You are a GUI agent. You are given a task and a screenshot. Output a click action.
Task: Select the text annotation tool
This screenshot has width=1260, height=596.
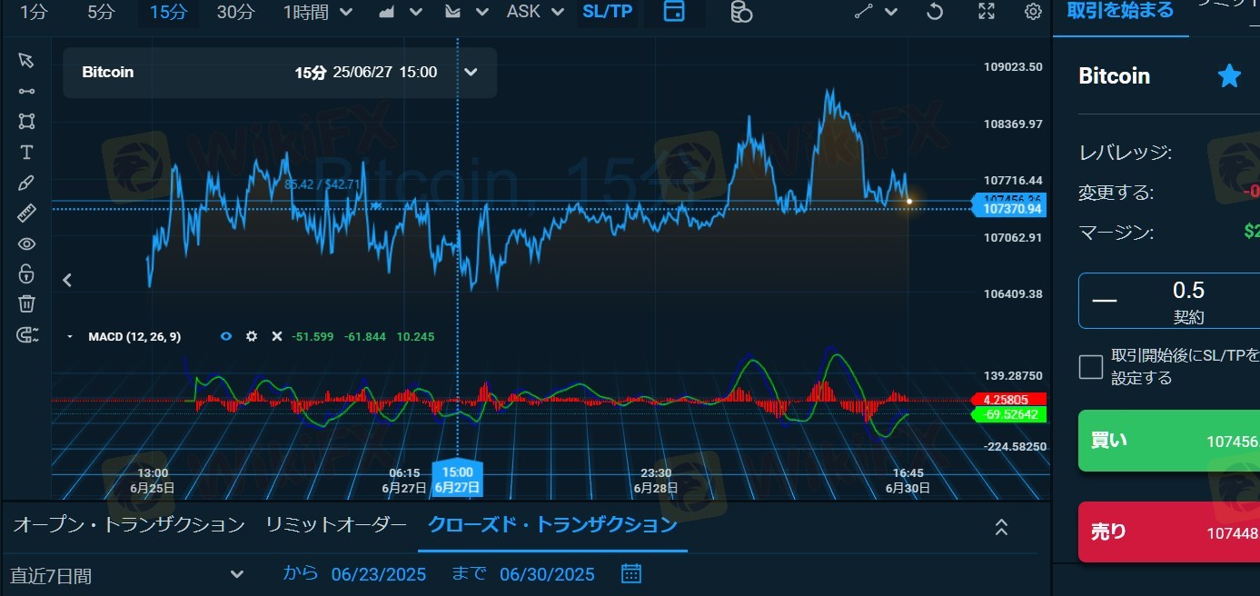(26, 152)
